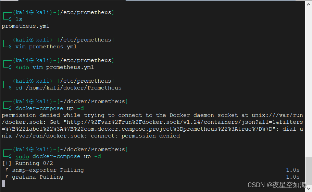Click the snmp-exporter pulling spinner icon
The height and width of the screenshot is (192, 312).
7,170
